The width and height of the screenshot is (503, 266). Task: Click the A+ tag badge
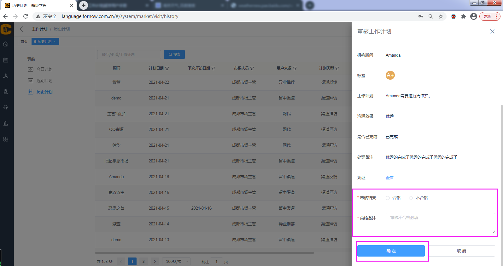click(390, 75)
